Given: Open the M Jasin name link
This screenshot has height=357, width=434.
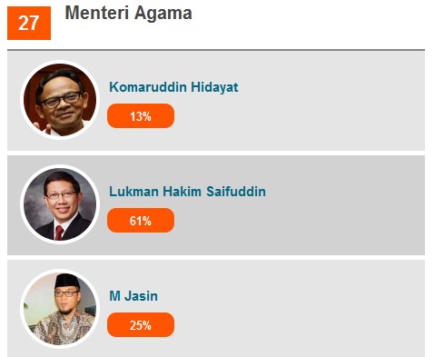Looking at the screenshot, I should tap(133, 296).
